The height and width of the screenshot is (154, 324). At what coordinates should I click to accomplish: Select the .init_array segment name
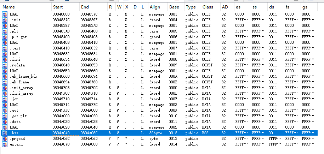pyautogui.click(x=22, y=88)
